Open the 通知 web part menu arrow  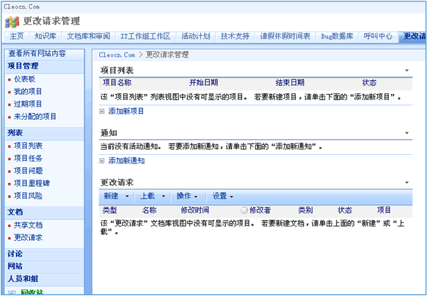point(405,134)
